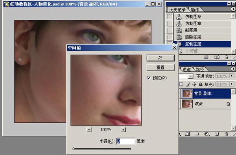
Task: Create new document from current history state
Action: point(206,57)
